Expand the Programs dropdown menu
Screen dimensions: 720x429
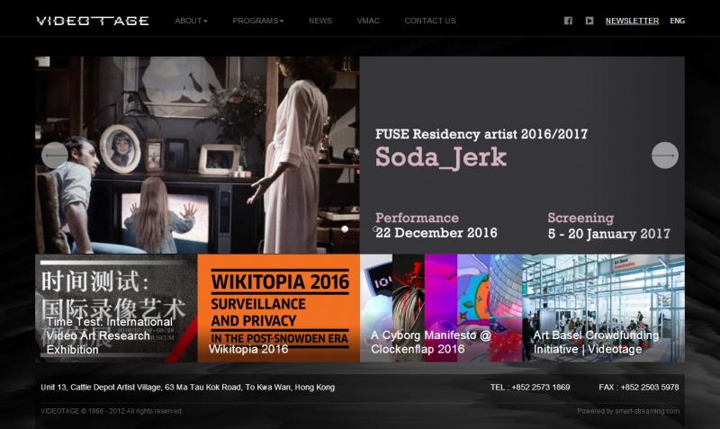(x=257, y=21)
